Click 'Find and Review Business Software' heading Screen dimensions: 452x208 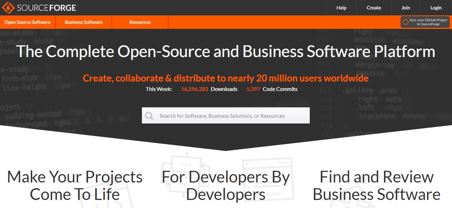click(376, 186)
